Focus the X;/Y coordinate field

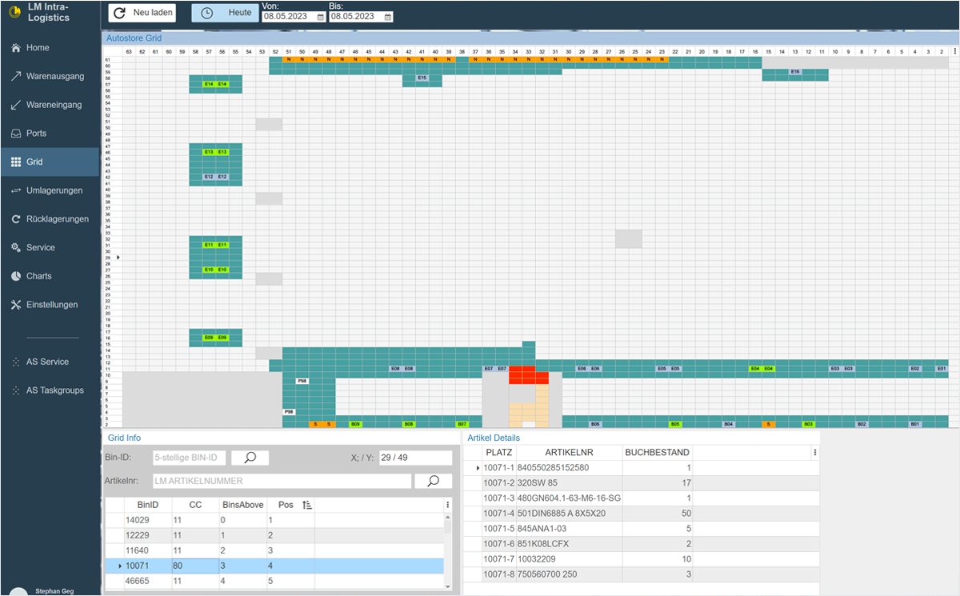(x=415, y=458)
